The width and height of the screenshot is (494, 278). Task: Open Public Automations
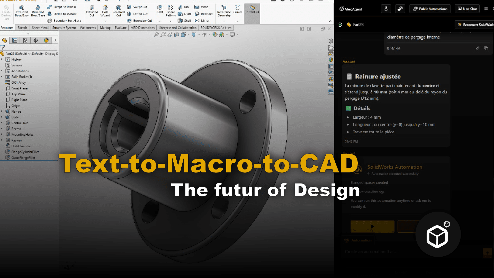coord(430,9)
